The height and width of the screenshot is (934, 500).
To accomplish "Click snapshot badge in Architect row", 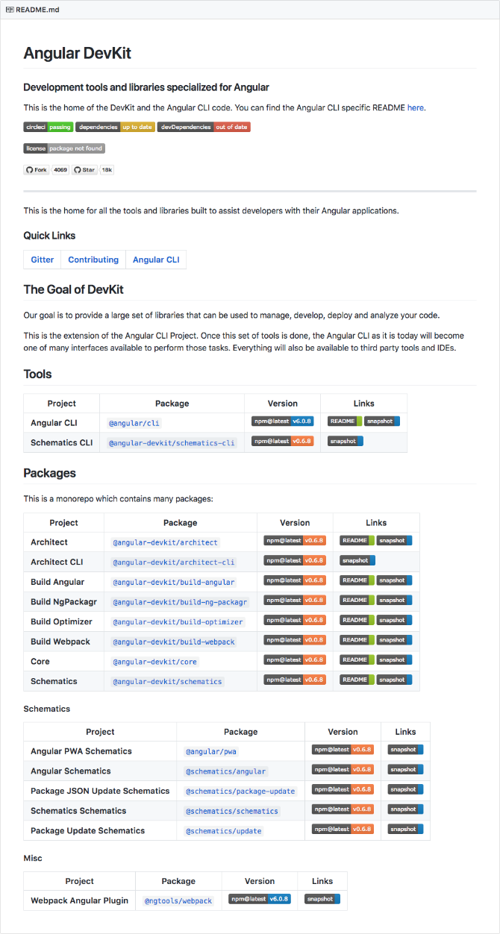I will pos(395,541).
